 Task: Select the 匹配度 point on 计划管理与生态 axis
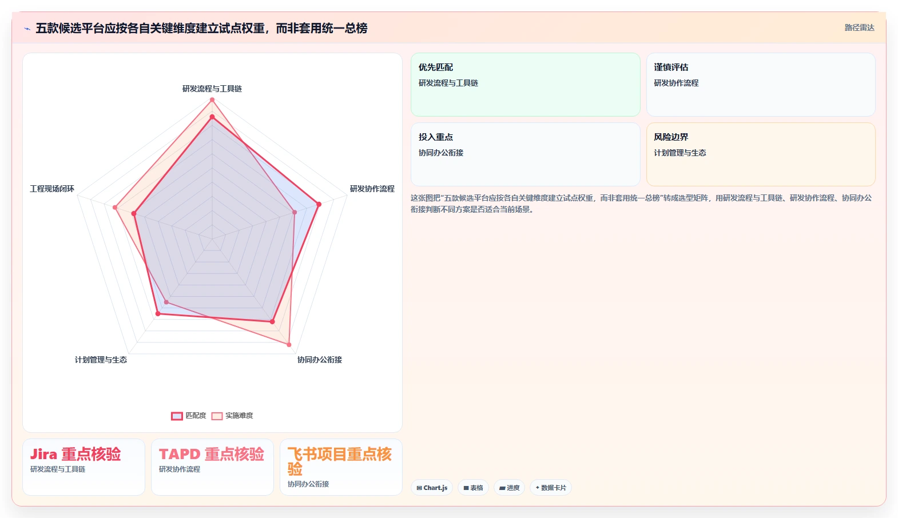158,313
